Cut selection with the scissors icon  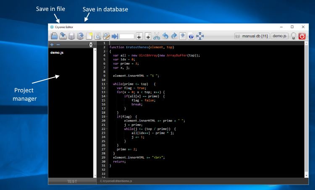(157, 36)
